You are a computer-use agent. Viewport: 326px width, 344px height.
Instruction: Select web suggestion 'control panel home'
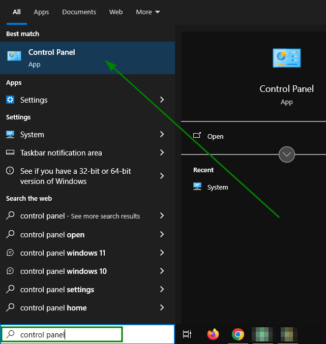[x=87, y=307]
